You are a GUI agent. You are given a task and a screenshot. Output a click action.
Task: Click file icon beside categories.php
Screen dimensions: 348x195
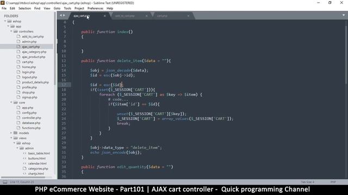pos(24,168)
